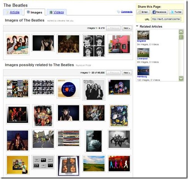Click the Hamburg thumbnail image

pos(143,71)
